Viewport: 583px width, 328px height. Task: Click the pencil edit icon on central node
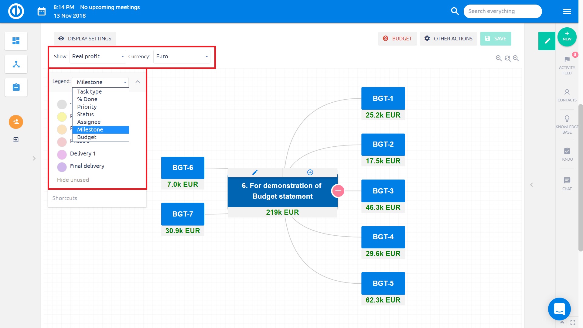point(255,173)
